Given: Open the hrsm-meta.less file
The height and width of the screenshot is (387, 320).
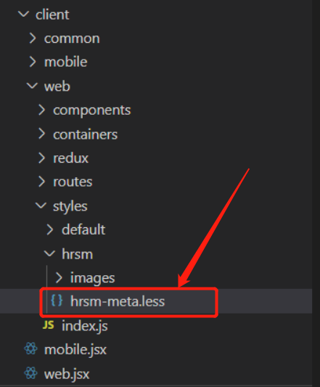Looking at the screenshot, I should pyautogui.click(x=118, y=301).
